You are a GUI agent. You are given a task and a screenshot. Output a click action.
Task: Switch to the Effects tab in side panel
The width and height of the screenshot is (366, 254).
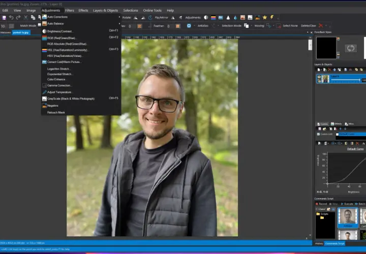tap(337, 124)
